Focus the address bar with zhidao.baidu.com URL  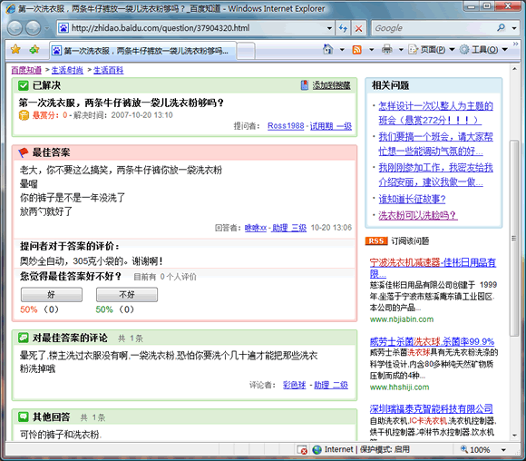[x=196, y=28]
